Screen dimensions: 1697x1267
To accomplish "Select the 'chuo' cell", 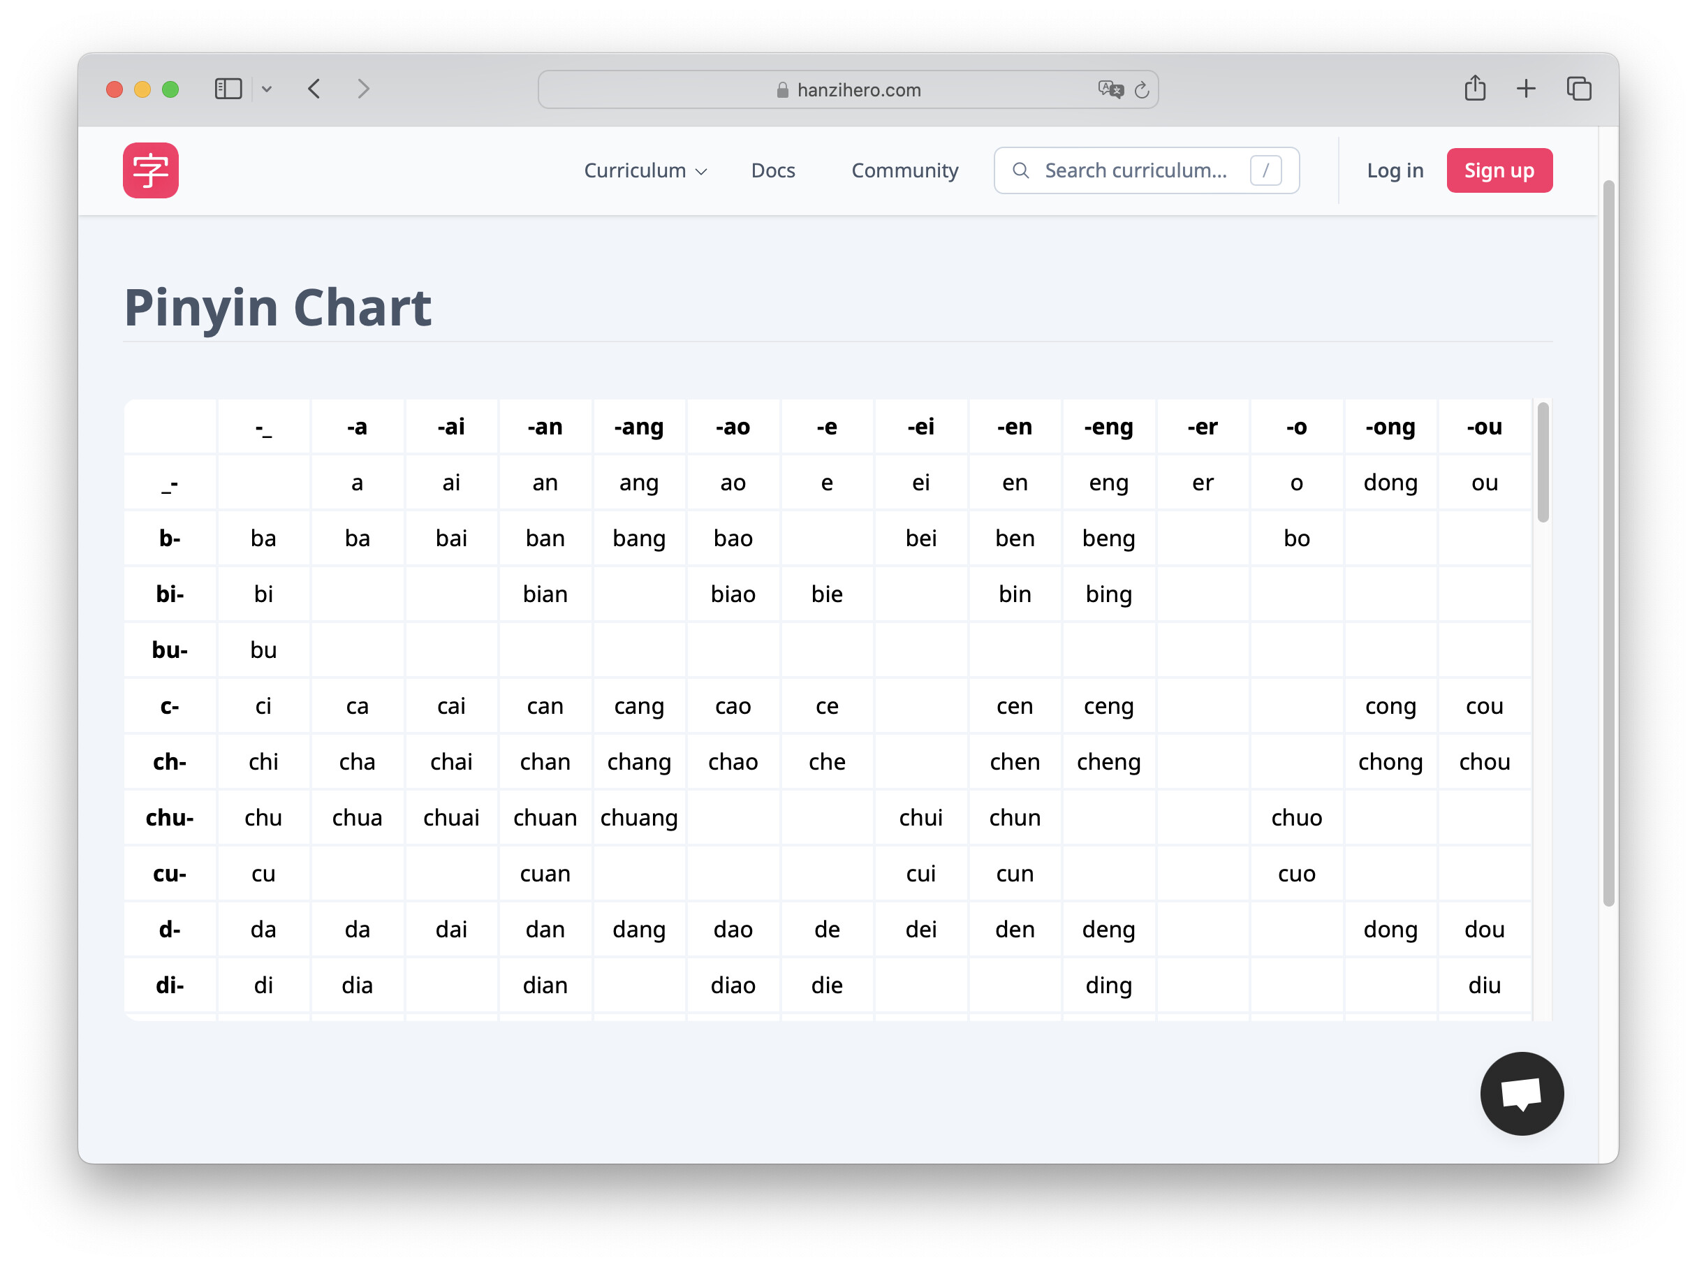I will point(1296,818).
